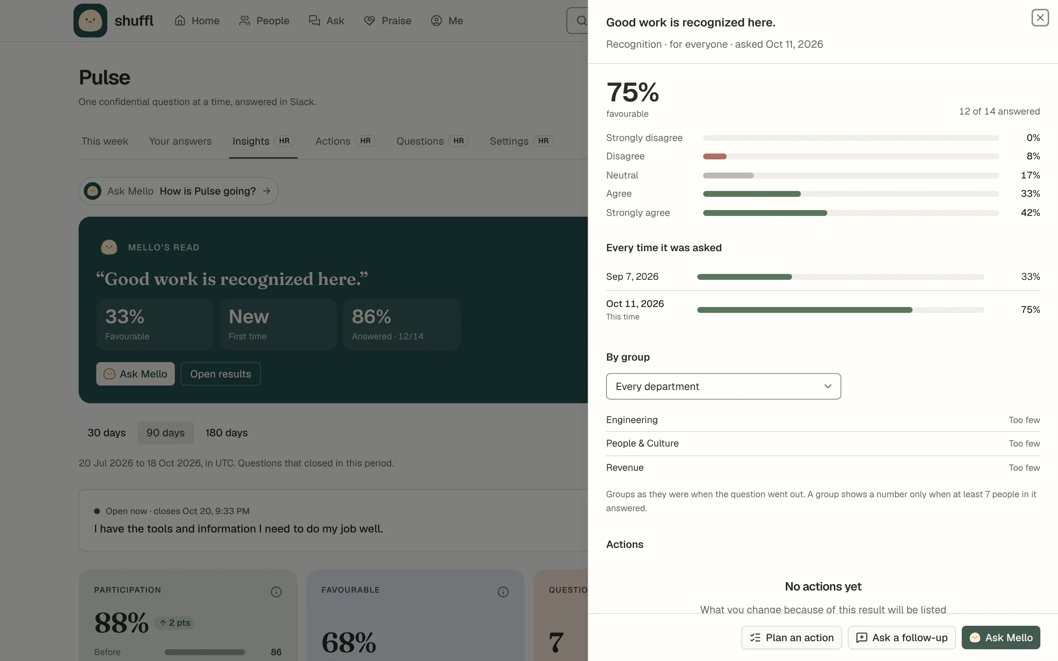The width and height of the screenshot is (1058, 661).
Task: Switch to the This week tab
Action: tap(104, 141)
